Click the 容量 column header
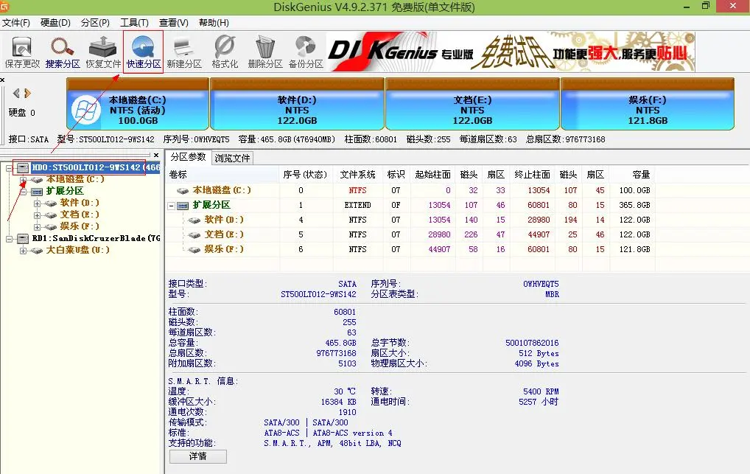750x474 pixels. point(632,175)
